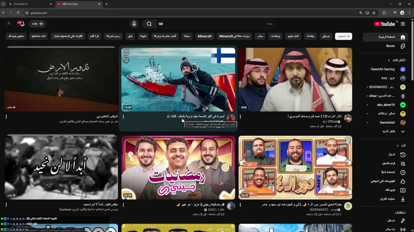
Task: Expand the You (أنت) section header
Action: [x=401, y=146]
